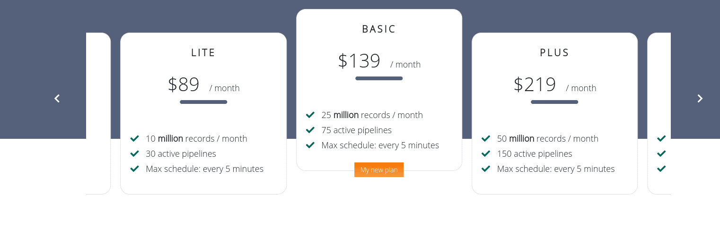Click the $139 per month price
This screenshot has width=720, height=229.
[x=379, y=61]
